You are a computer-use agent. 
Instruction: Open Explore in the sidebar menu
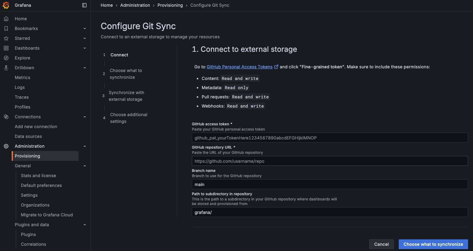tap(22, 58)
